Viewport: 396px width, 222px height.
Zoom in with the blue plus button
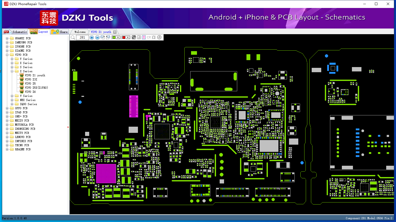coord(92,38)
